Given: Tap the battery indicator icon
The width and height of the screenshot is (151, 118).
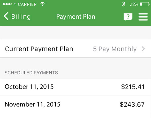Looking at the screenshot, I should 145,4.
